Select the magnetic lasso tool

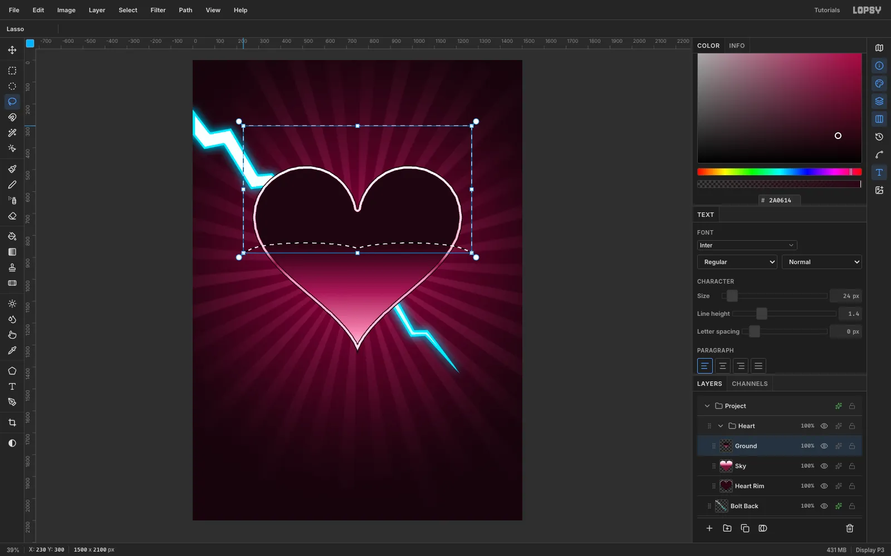(x=12, y=117)
